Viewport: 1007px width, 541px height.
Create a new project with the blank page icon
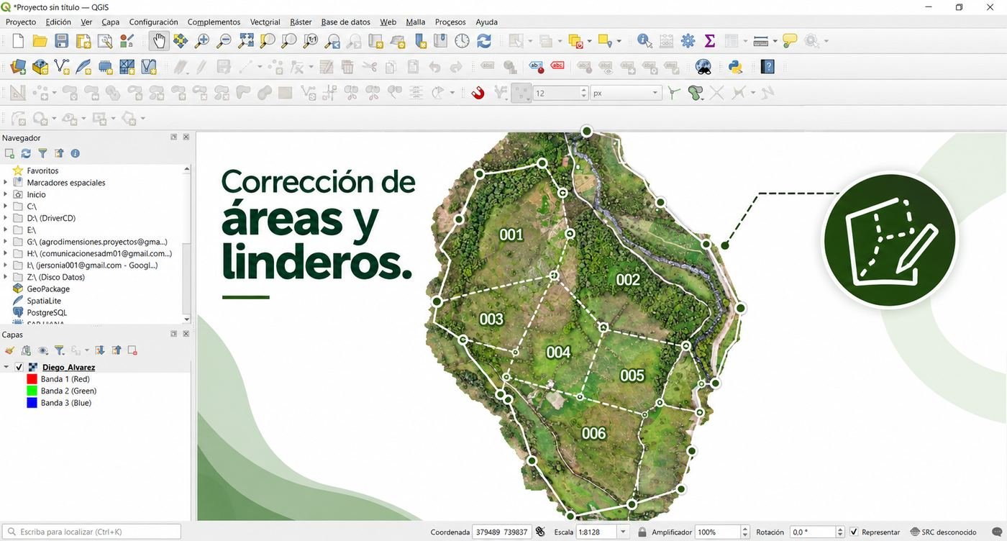point(18,41)
